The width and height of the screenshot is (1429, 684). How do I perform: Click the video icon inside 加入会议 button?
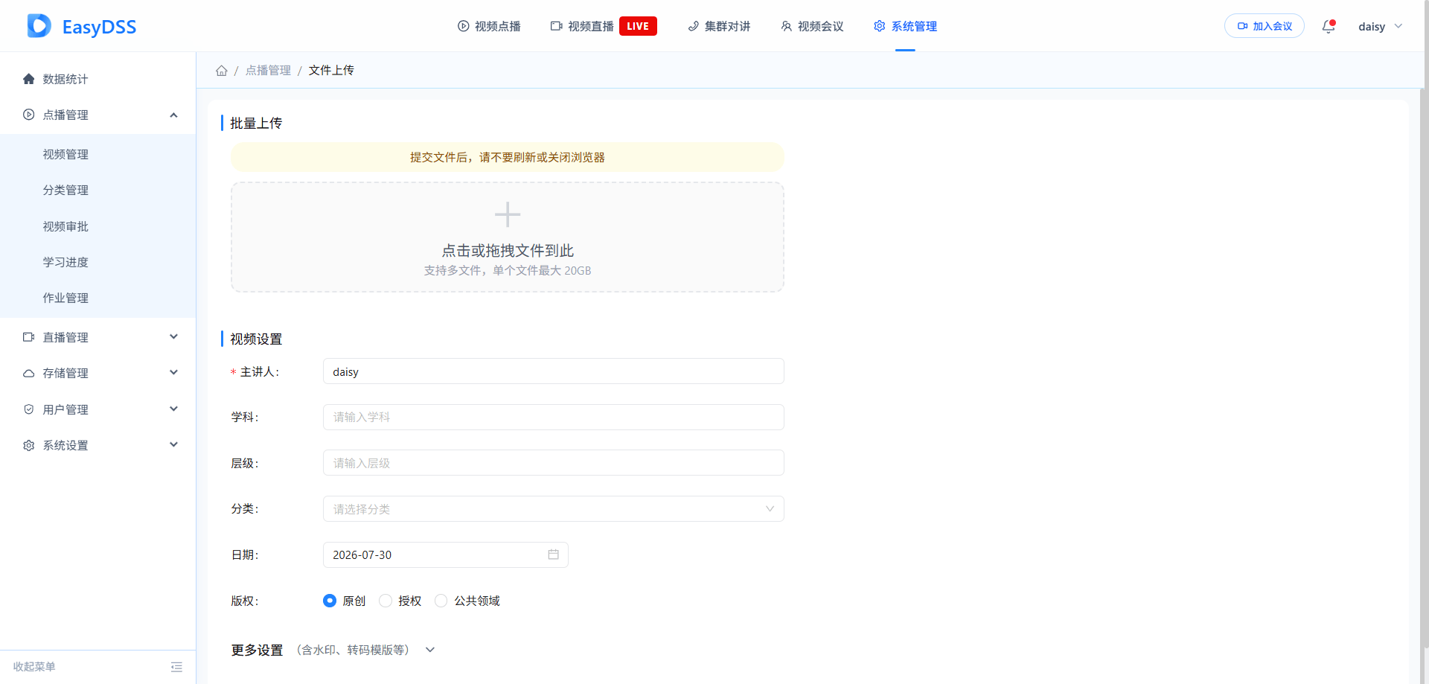[x=1242, y=26]
